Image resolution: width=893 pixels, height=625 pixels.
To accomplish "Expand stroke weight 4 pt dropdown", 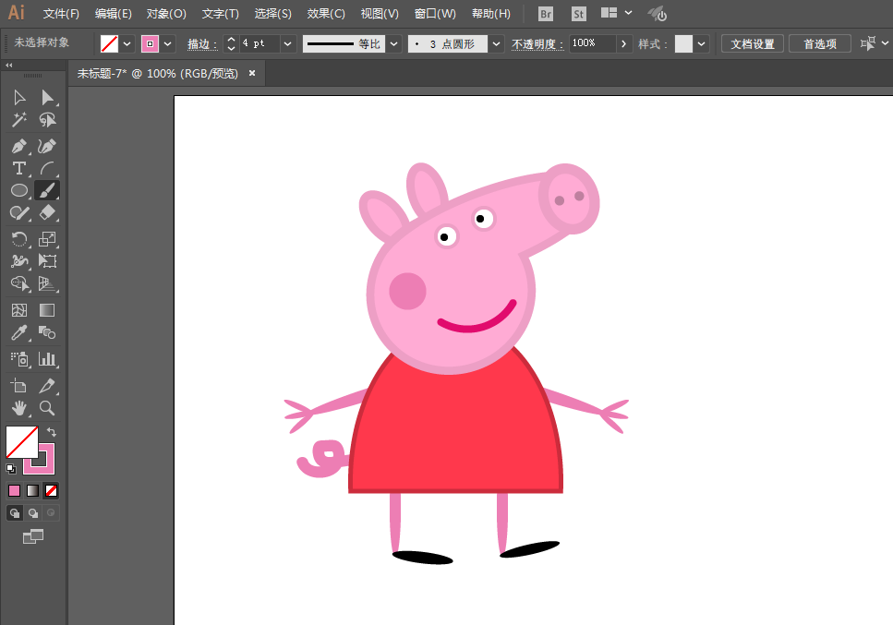I will tap(287, 43).
